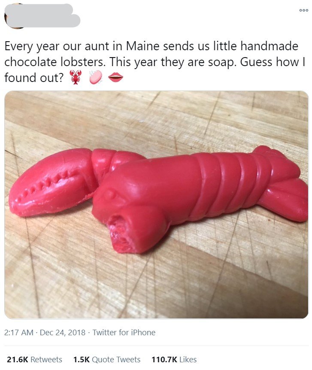Click the tweet author's profile avatar
The image size is (312, 370).
(14, 16)
